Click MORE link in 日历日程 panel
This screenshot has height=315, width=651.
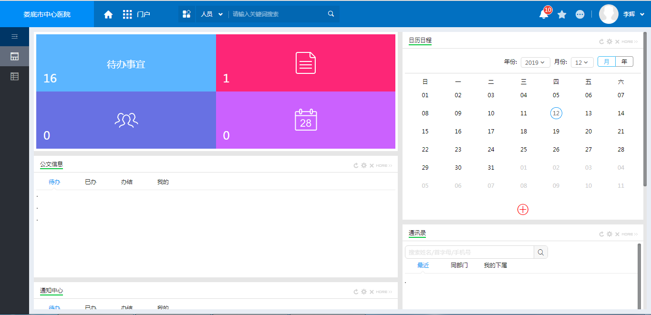630,41
